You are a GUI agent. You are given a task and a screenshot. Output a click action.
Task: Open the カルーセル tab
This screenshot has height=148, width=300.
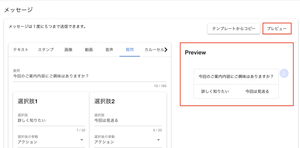pyautogui.click(x=154, y=50)
